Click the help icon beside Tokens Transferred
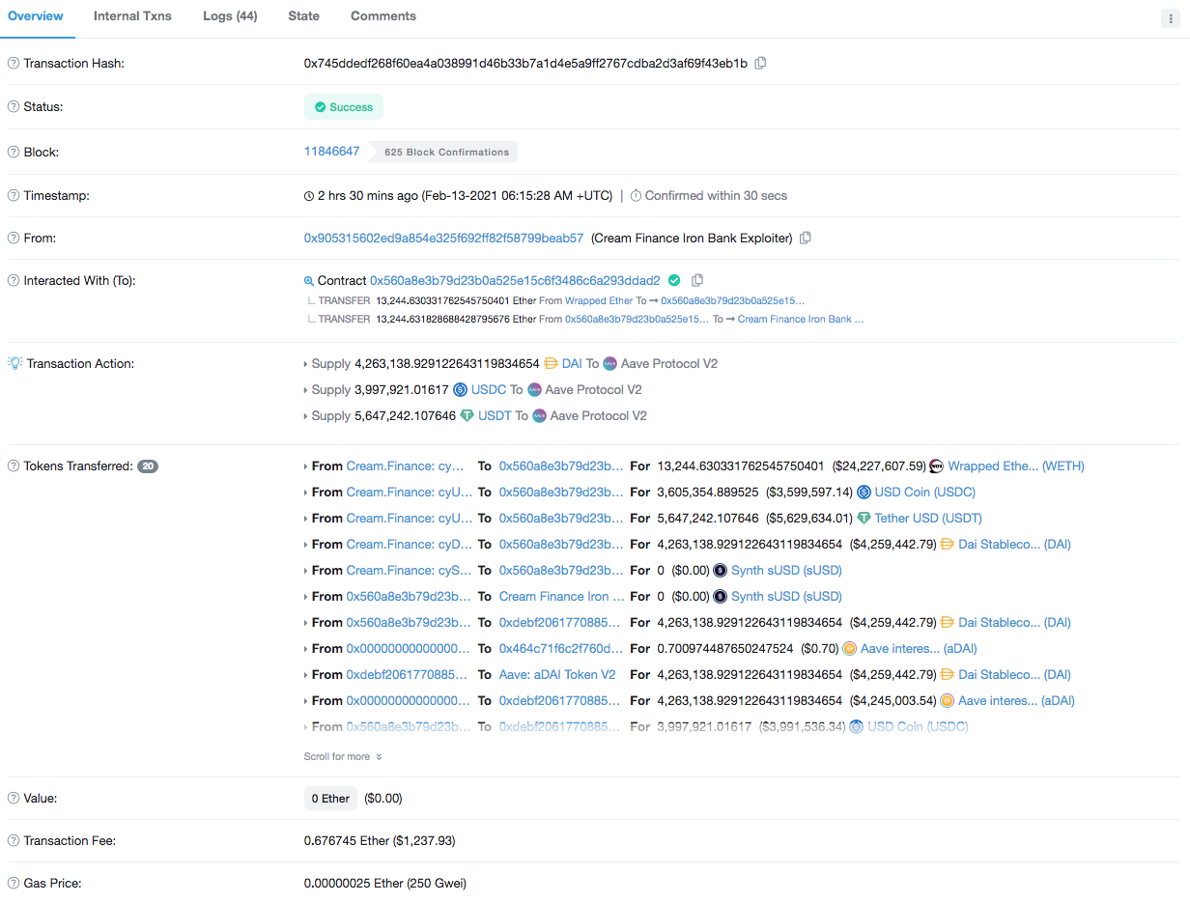The width and height of the screenshot is (1190, 903). point(14,466)
